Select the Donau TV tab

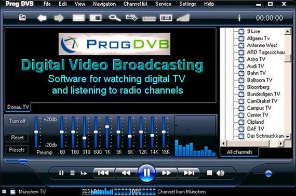pyautogui.click(x=18, y=107)
